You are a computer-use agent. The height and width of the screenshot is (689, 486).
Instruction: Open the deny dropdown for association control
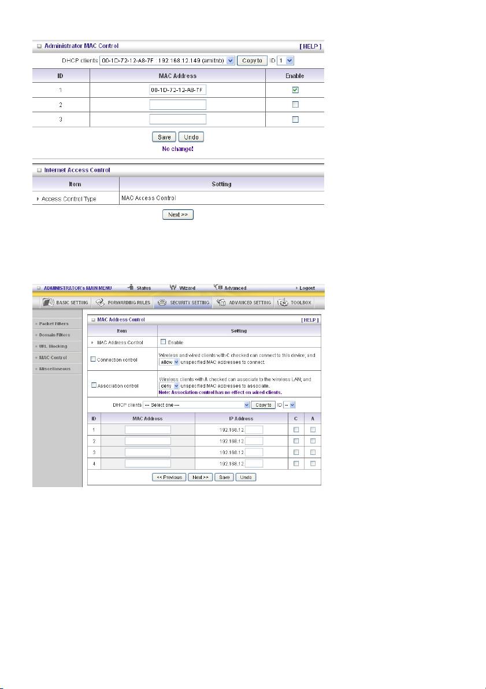pos(168,385)
